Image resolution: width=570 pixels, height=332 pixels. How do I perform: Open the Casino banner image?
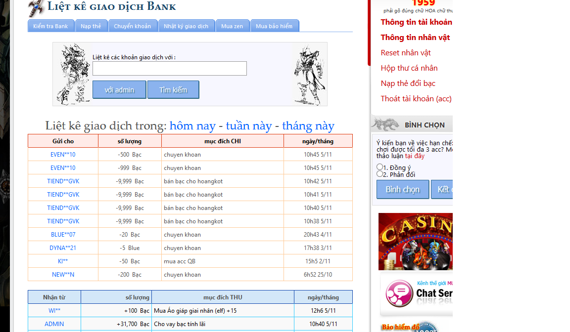416,242
